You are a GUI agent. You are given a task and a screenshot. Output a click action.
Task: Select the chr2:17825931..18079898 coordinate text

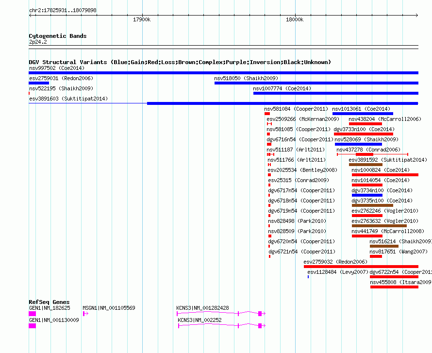pyautogui.click(x=63, y=10)
